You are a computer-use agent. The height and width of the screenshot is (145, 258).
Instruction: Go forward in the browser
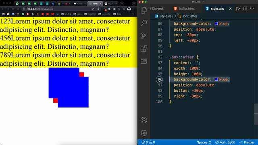tap(8, 9)
